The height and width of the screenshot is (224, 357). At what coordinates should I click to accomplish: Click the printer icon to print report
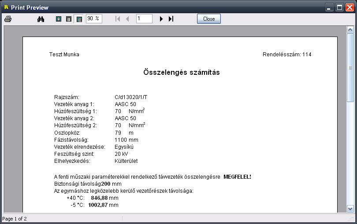pos(8,19)
